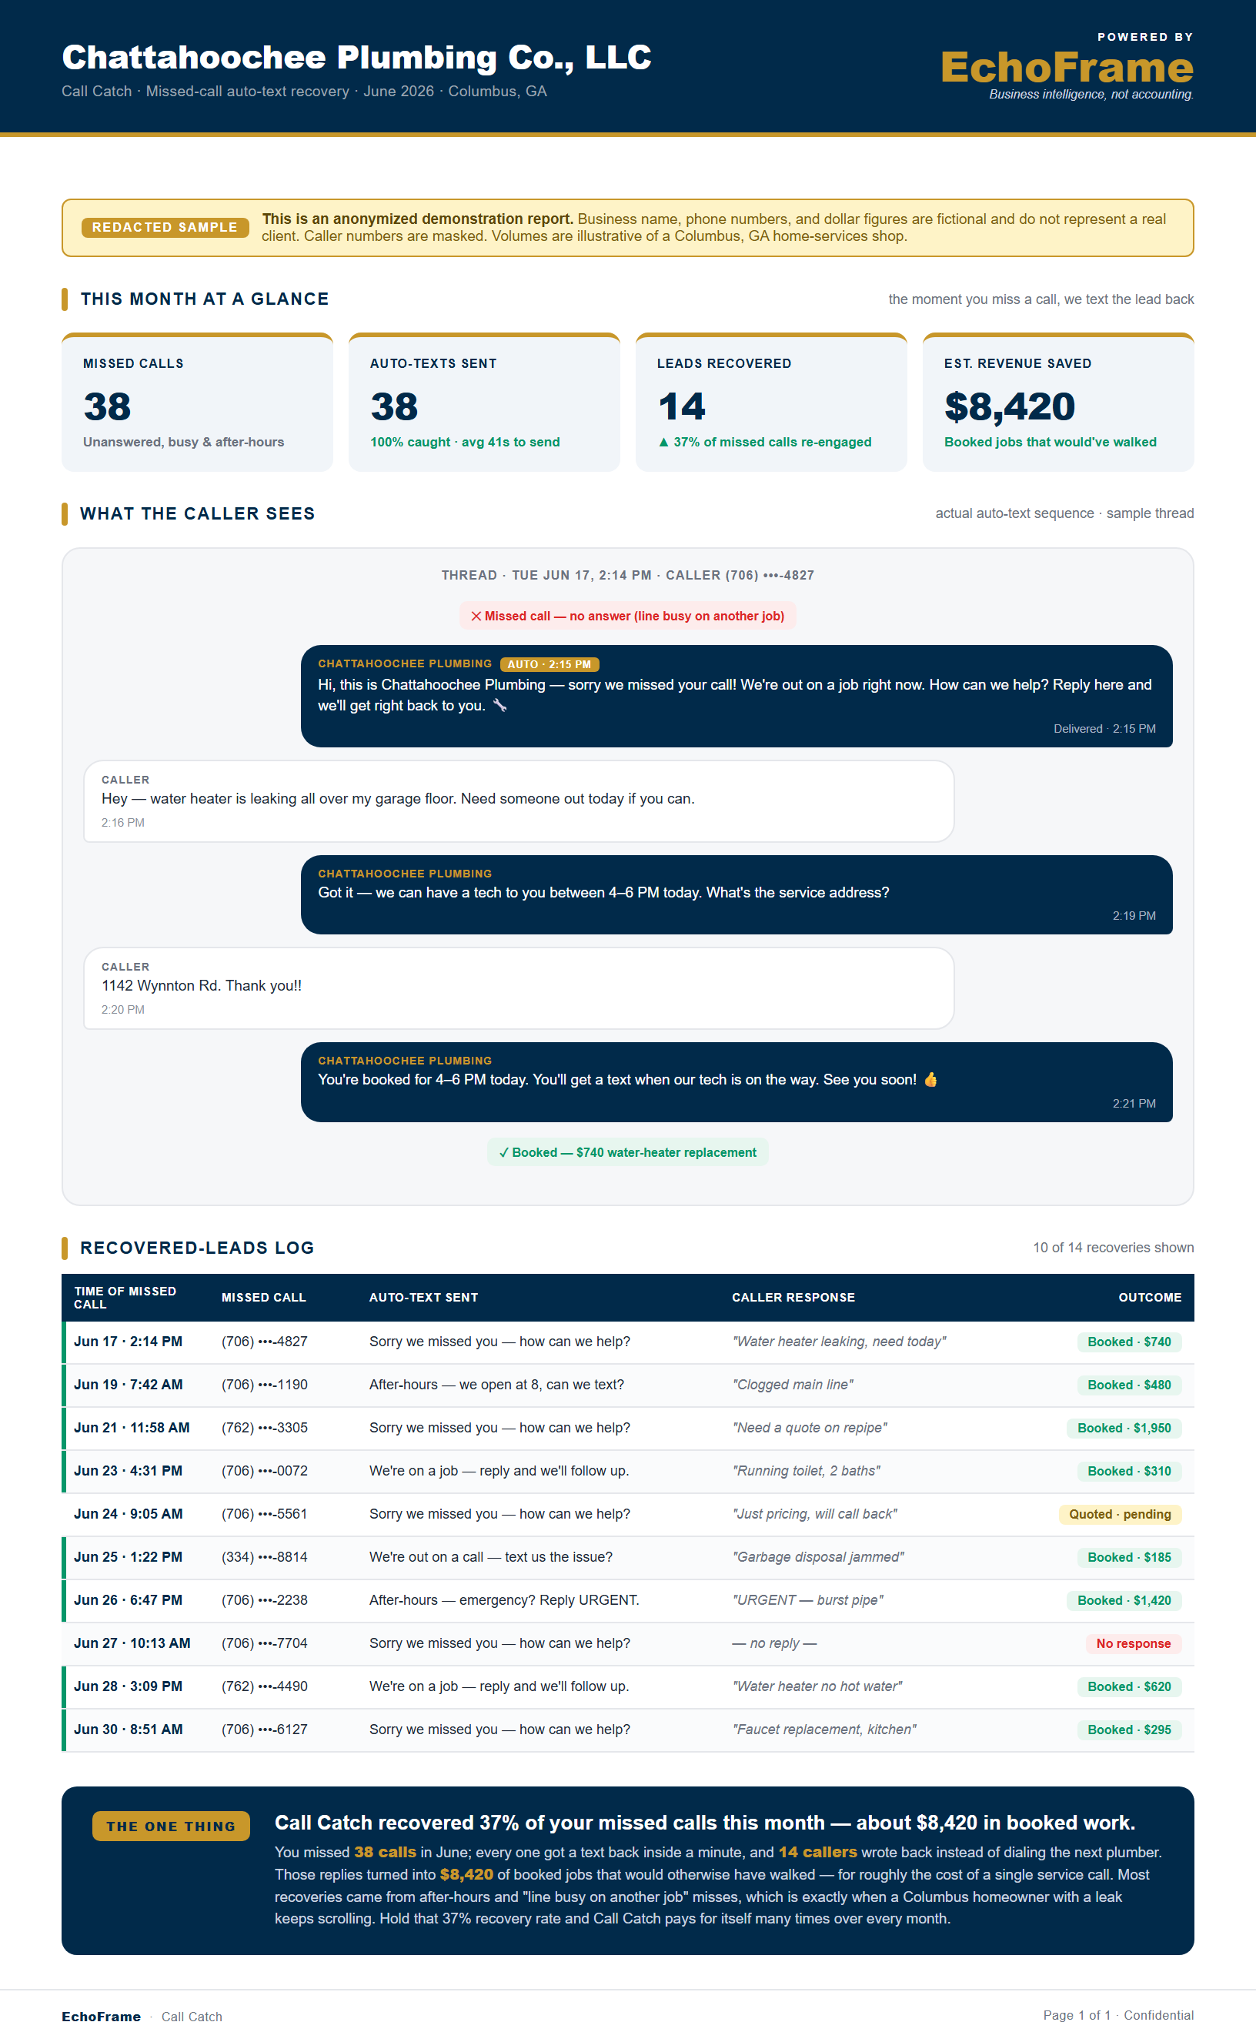Click Jun 27 · 10:13 AM row time
The height and width of the screenshot is (2022, 1256).
click(x=132, y=1644)
